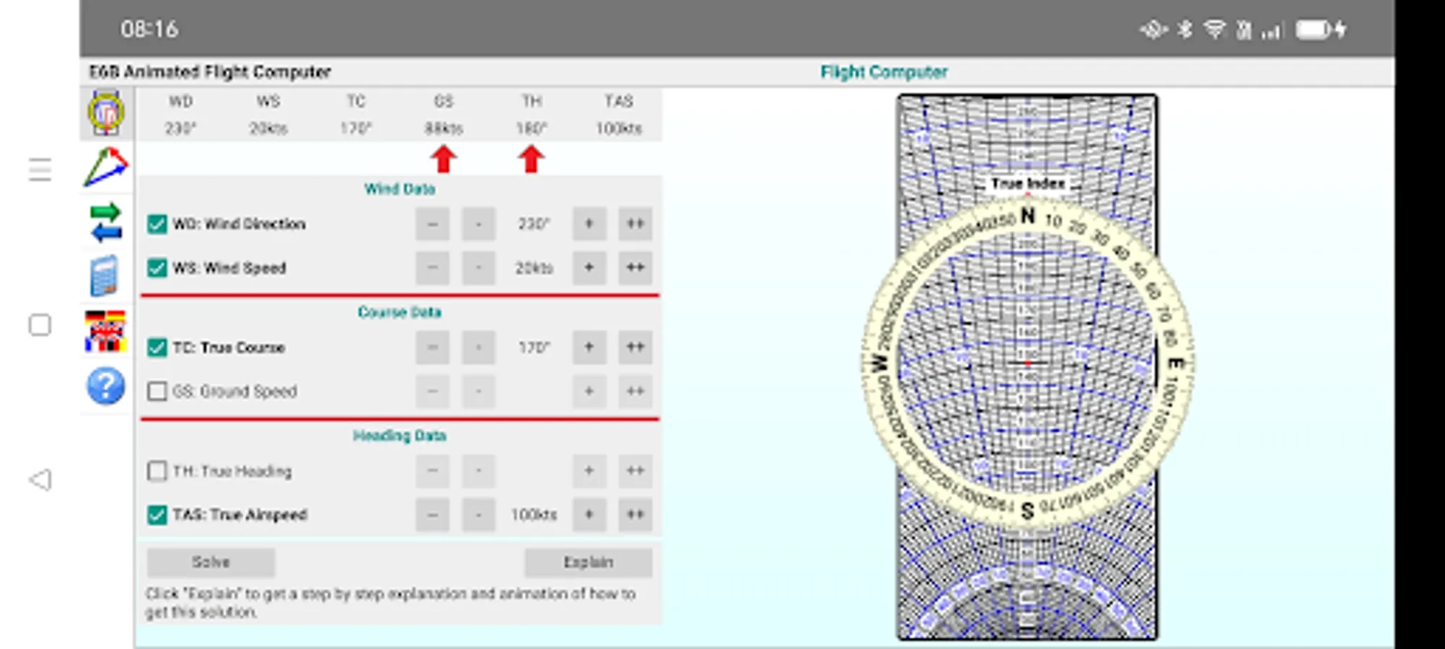Viewport: 1445px width, 649px height.
Task: Increase Wind Speed by small step (+)
Action: pyautogui.click(x=589, y=268)
